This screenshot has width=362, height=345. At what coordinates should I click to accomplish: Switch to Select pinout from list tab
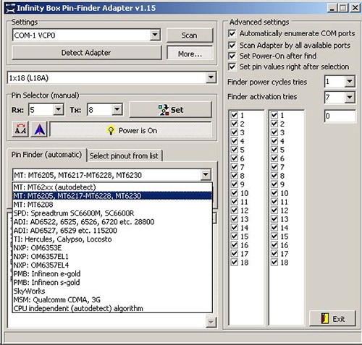[x=124, y=156]
